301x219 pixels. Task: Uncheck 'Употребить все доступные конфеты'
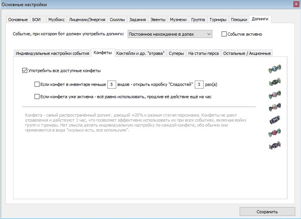pos(25,71)
